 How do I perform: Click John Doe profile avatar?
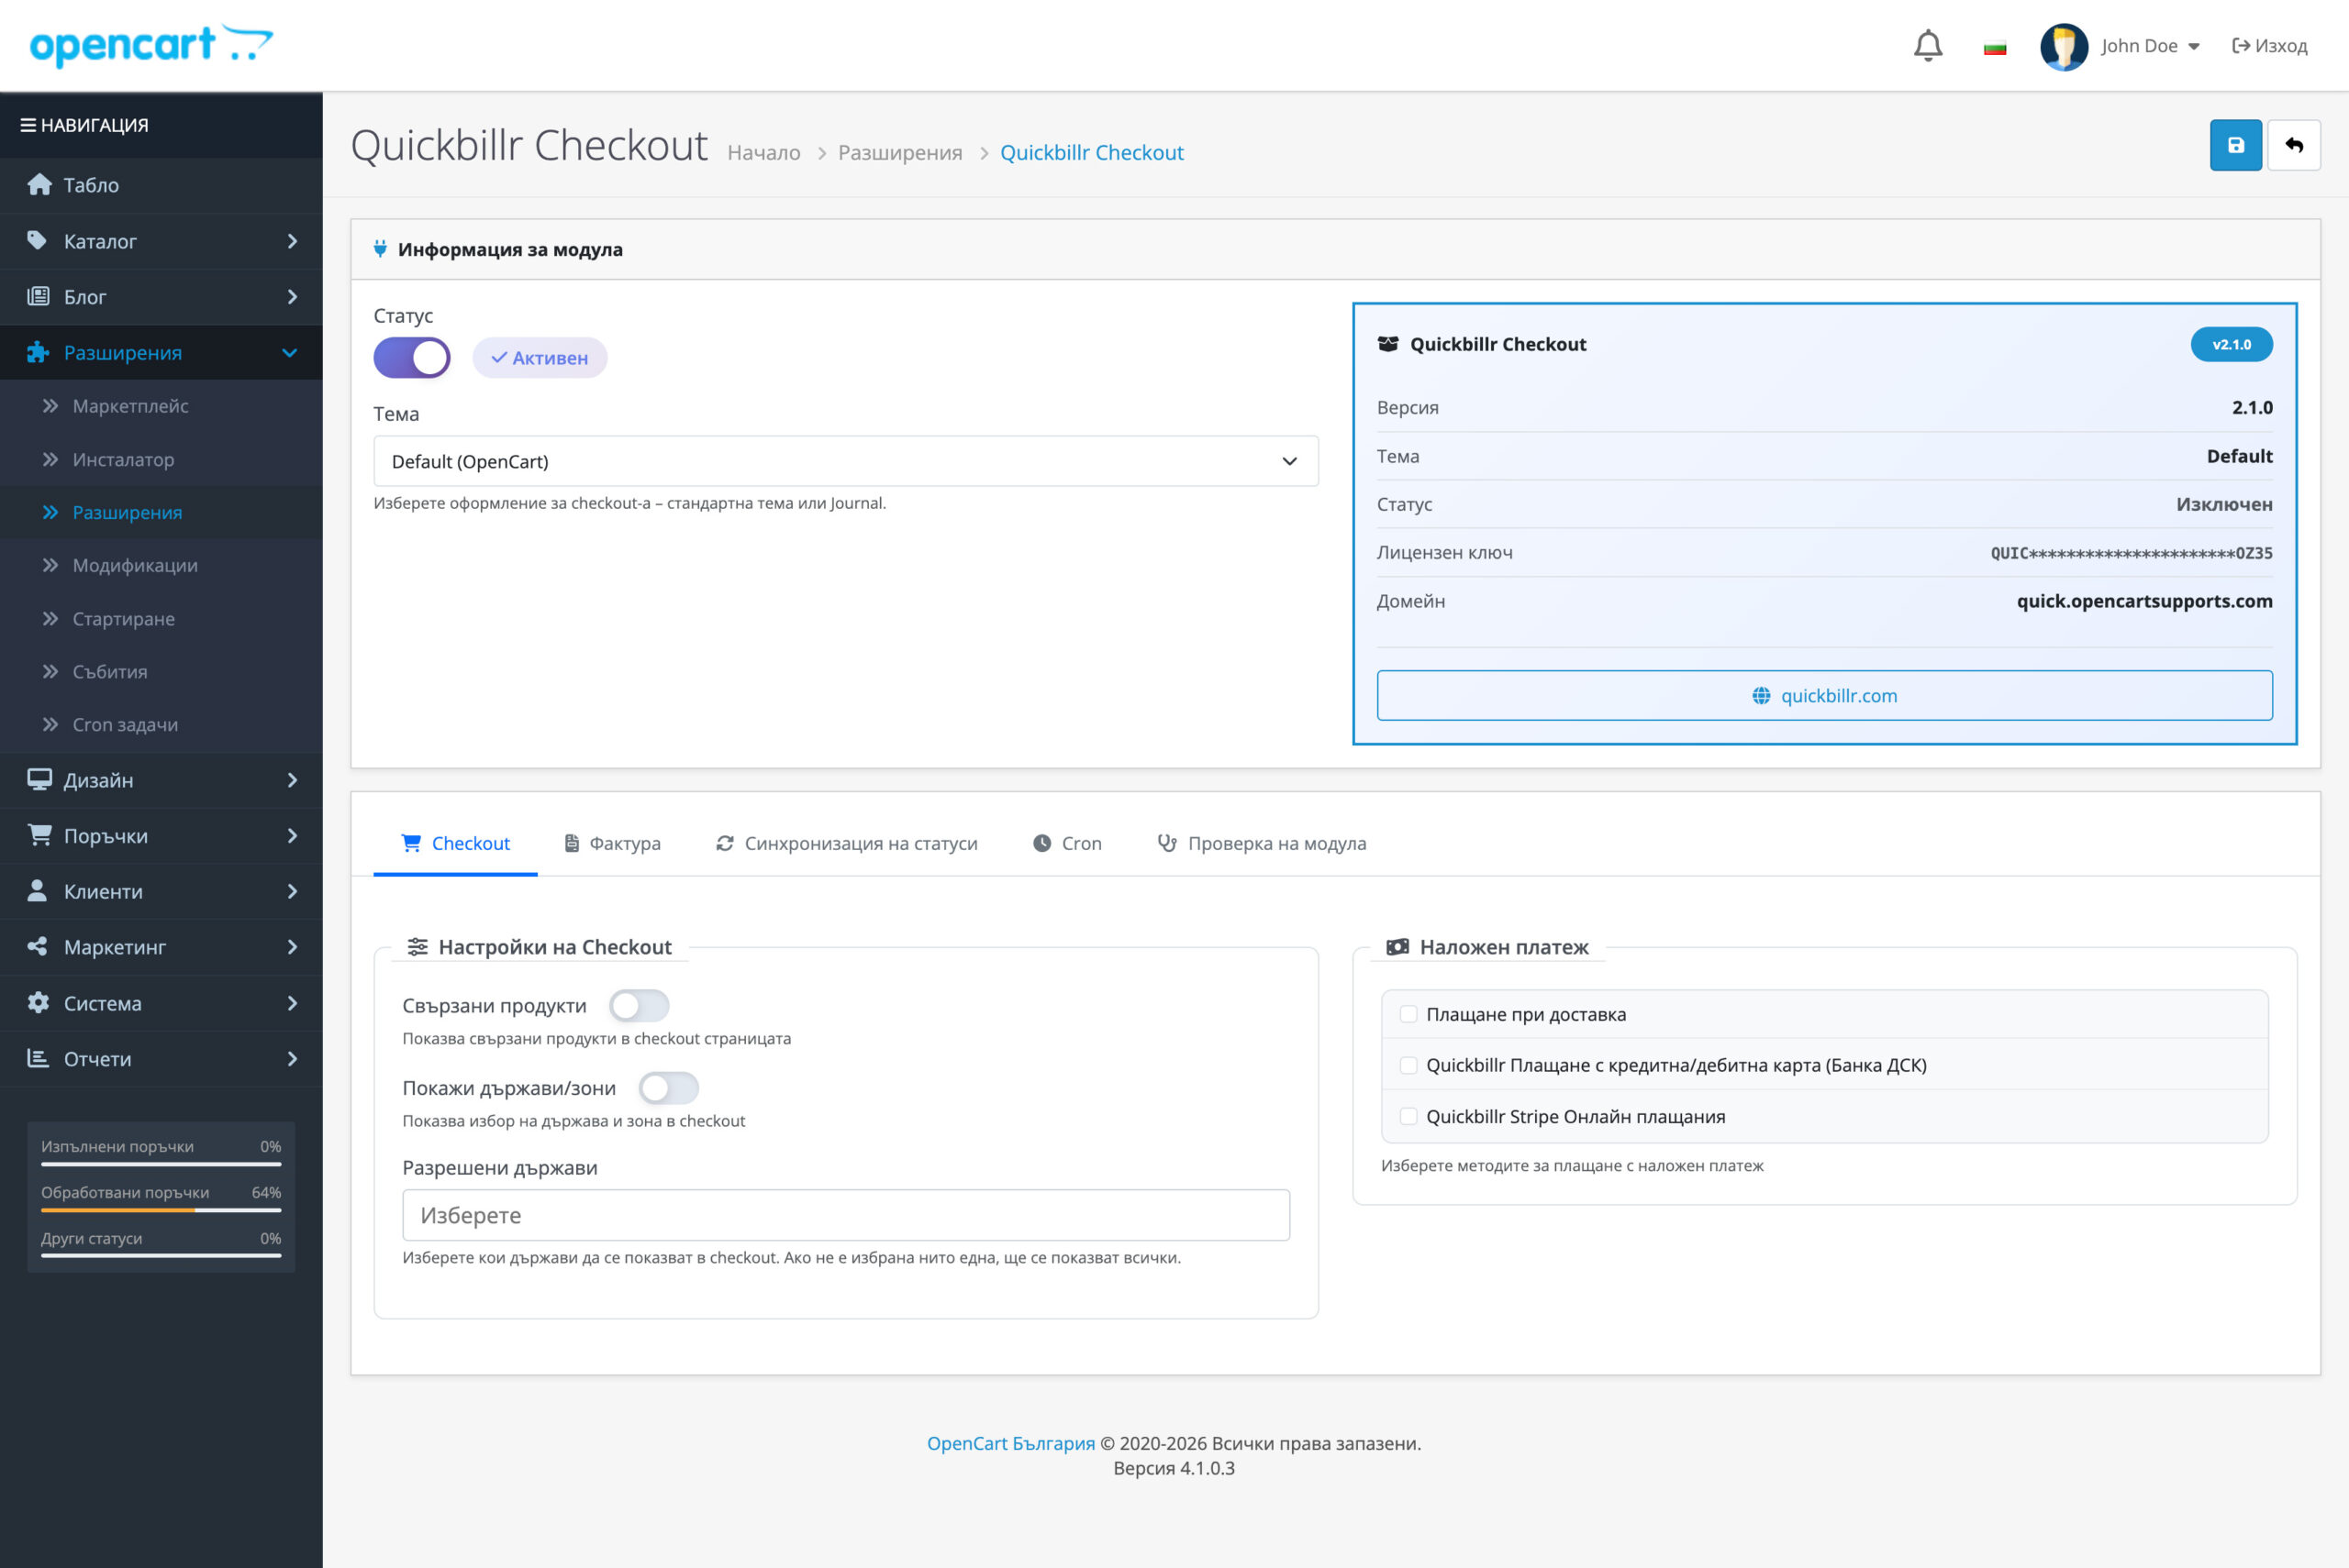(2063, 46)
